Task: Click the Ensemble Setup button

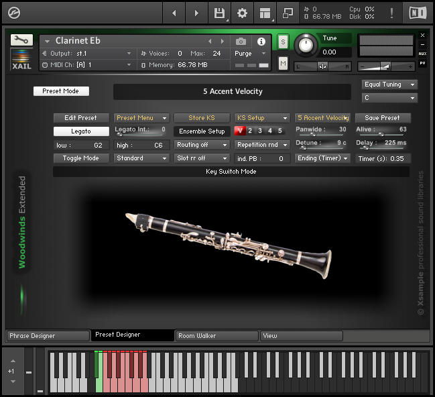Action: click(x=202, y=131)
